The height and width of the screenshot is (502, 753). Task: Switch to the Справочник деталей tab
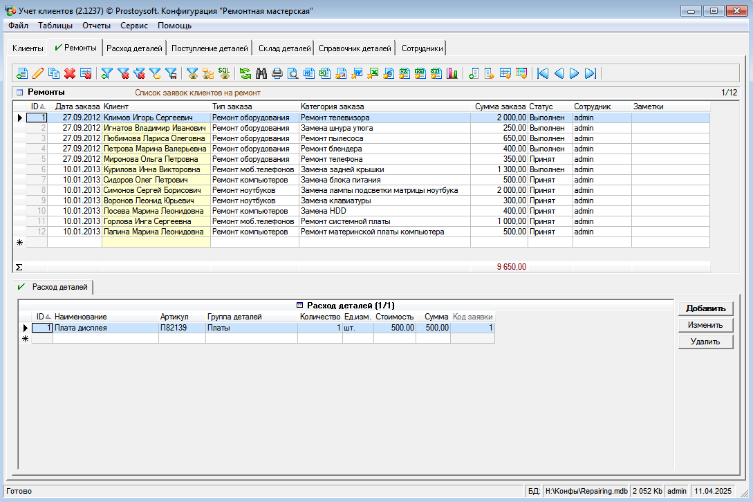click(x=355, y=48)
